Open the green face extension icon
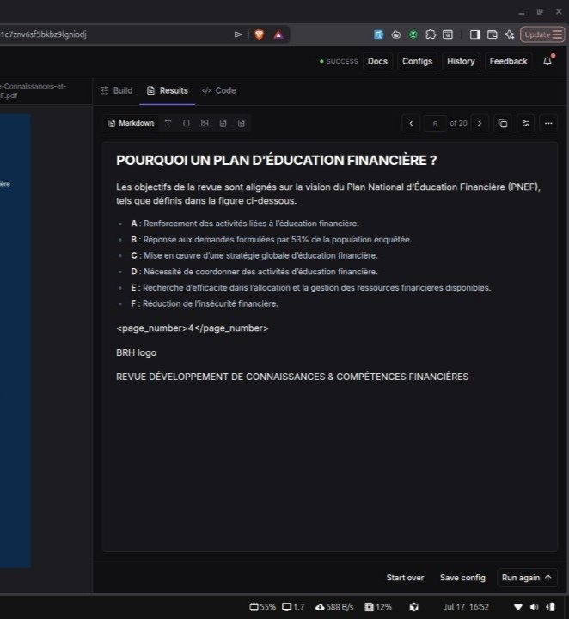The image size is (569, 619). pyautogui.click(x=413, y=34)
